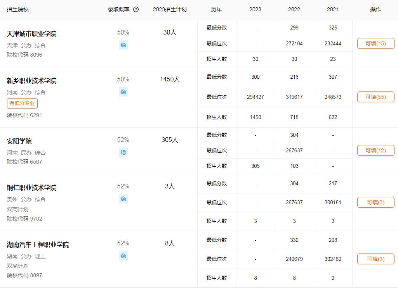Image resolution: width=398 pixels, height=288 pixels.
Task: Click 院校代码 9702 text
Action: tap(24, 219)
